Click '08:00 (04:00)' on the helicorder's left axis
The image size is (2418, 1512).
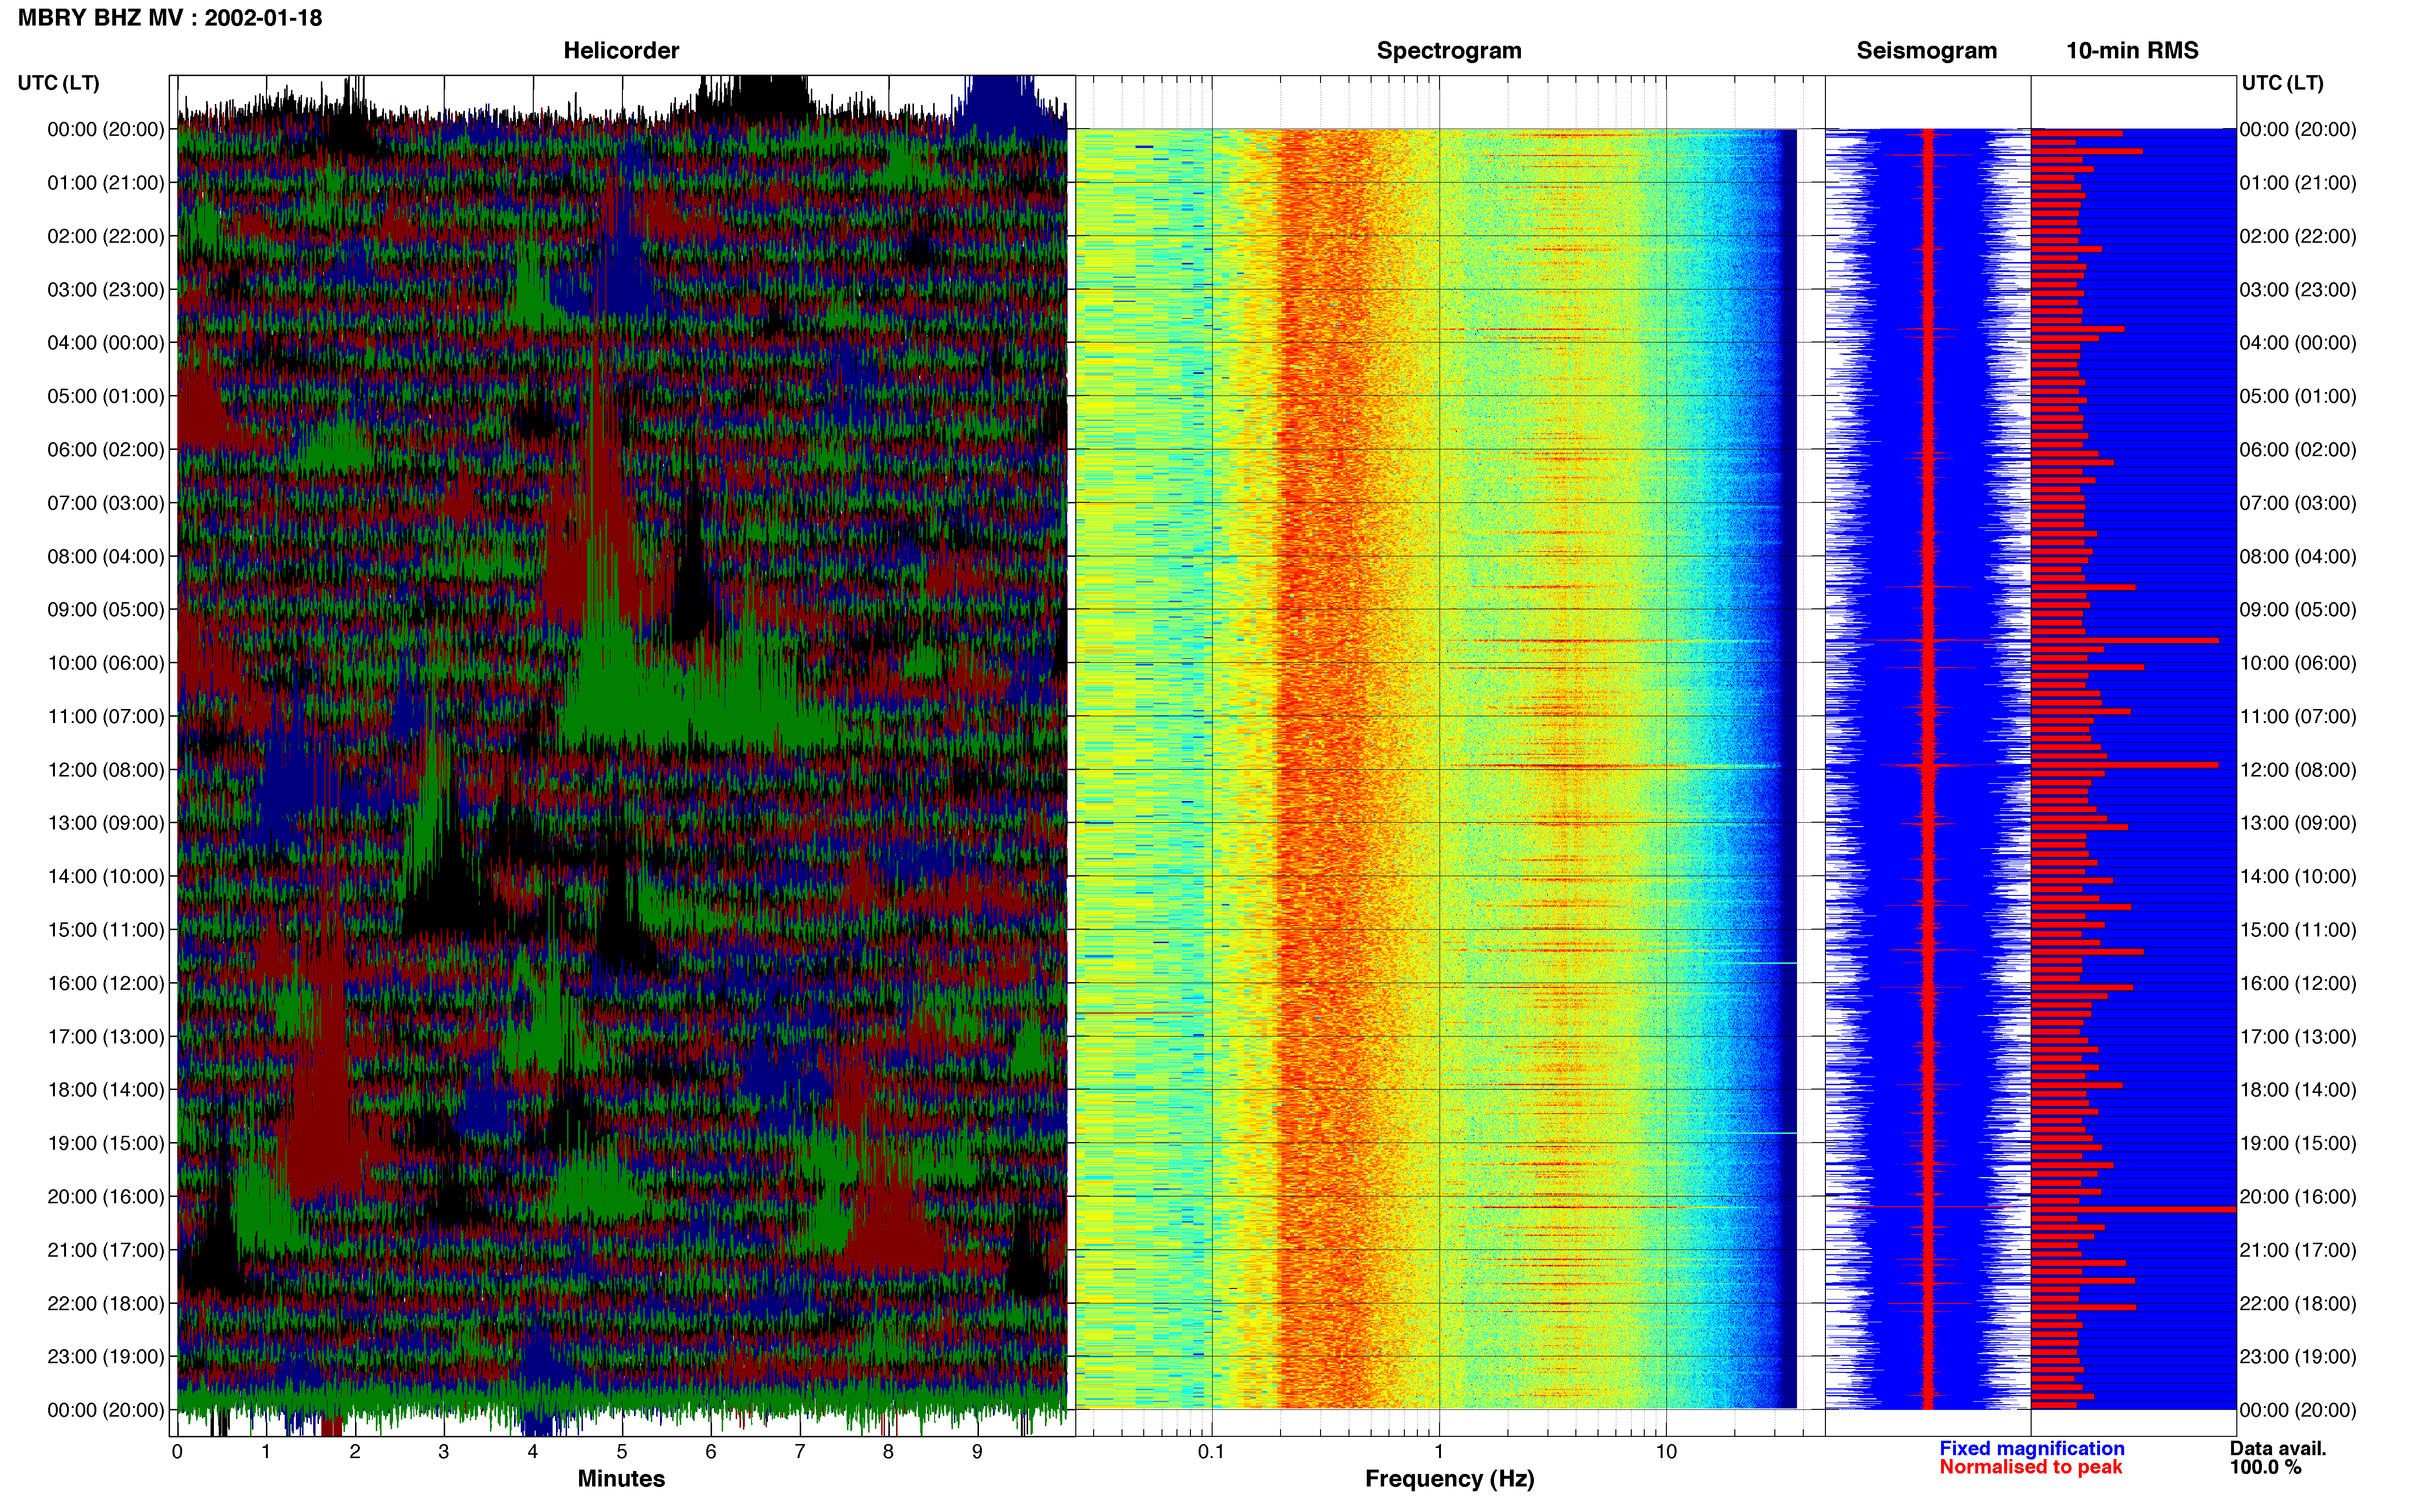(x=106, y=556)
